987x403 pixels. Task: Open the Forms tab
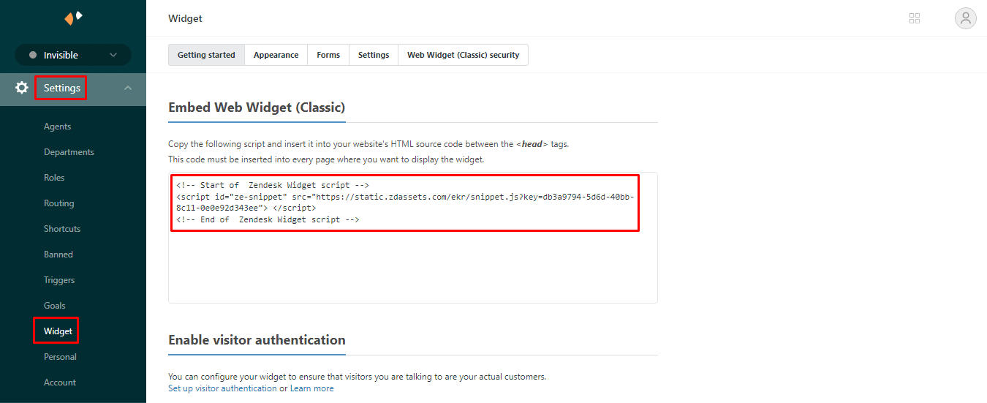[x=328, y=55]
